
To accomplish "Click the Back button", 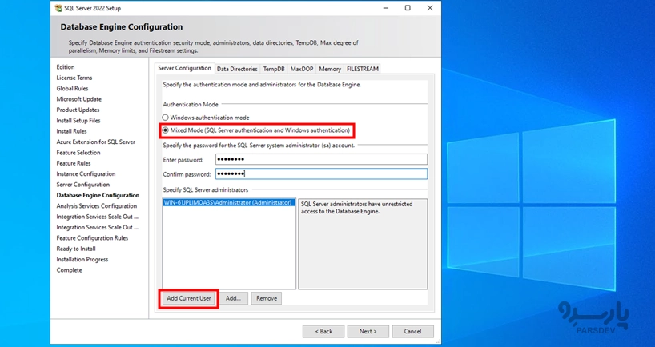I will pos(323,331).
